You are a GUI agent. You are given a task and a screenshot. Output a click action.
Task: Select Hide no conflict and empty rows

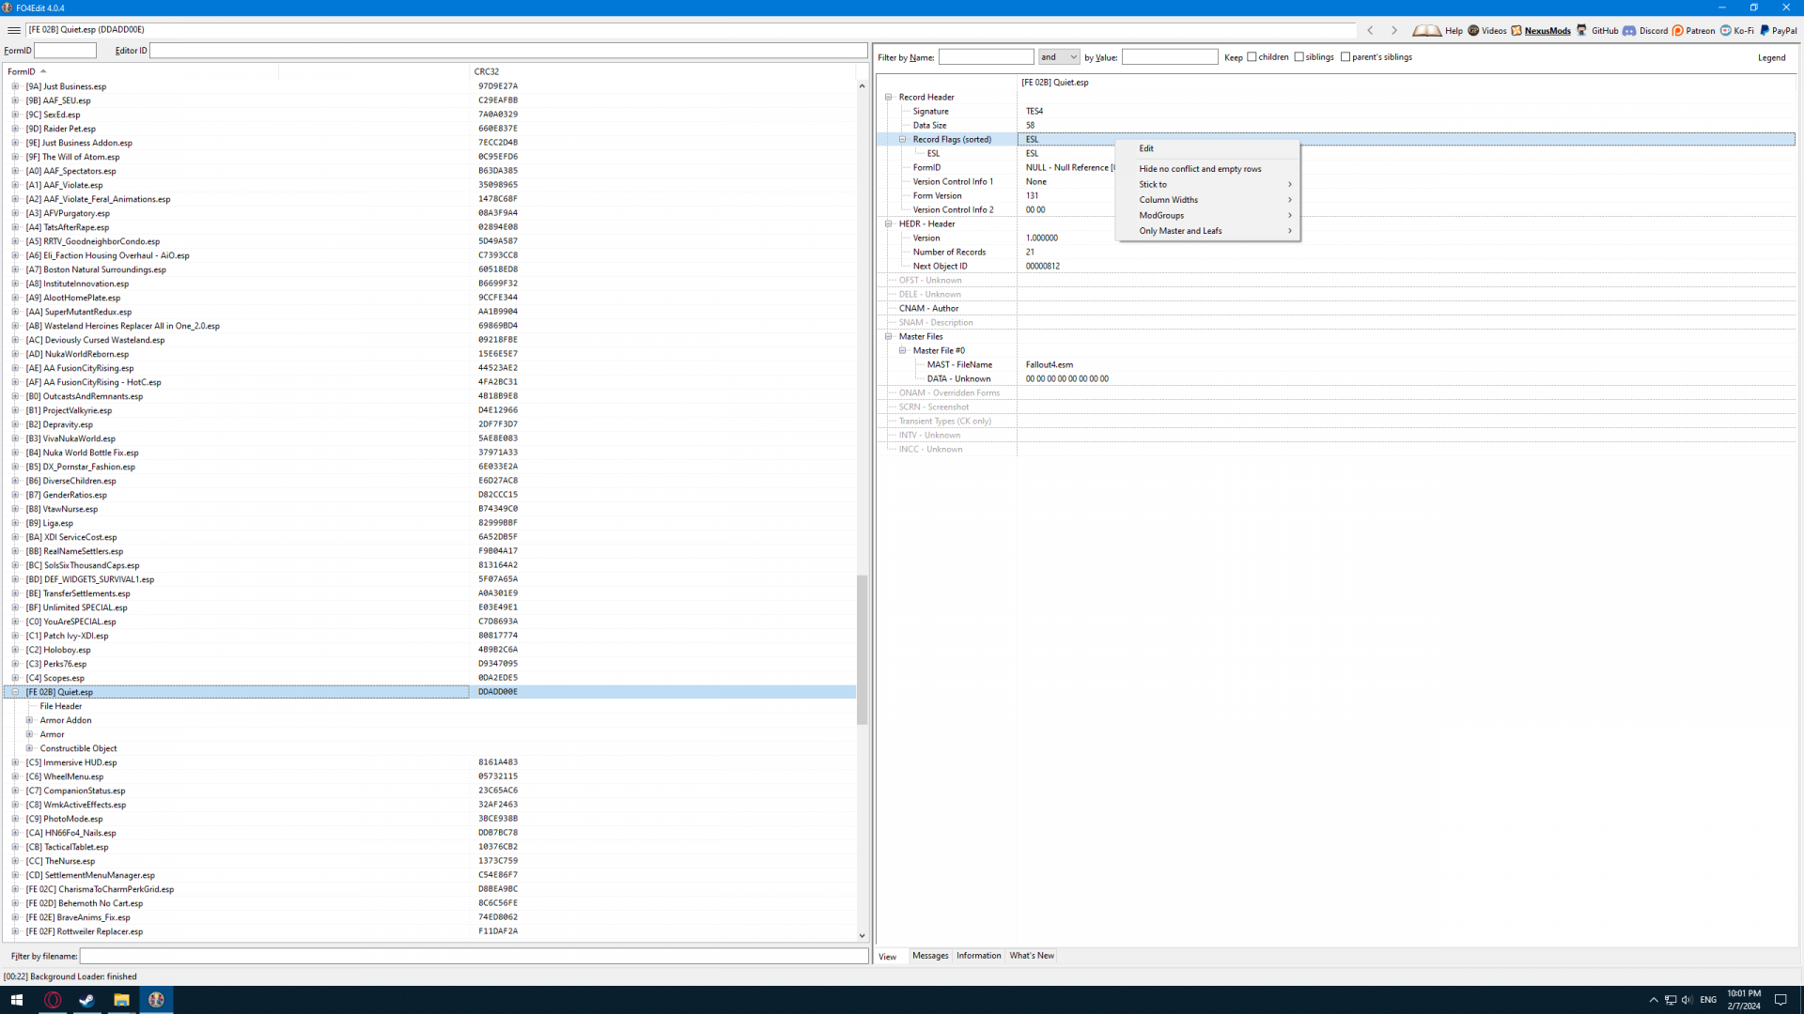pyautogui.click(x=1200, y=169)
